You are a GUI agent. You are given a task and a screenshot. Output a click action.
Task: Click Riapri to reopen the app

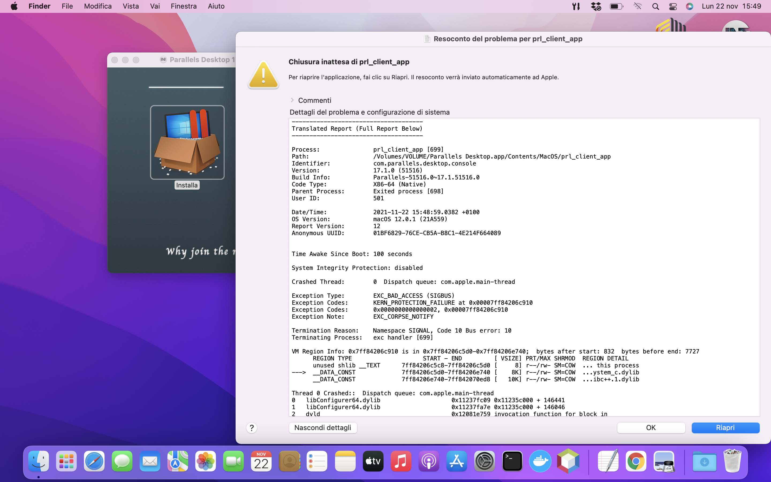[725, 428]
